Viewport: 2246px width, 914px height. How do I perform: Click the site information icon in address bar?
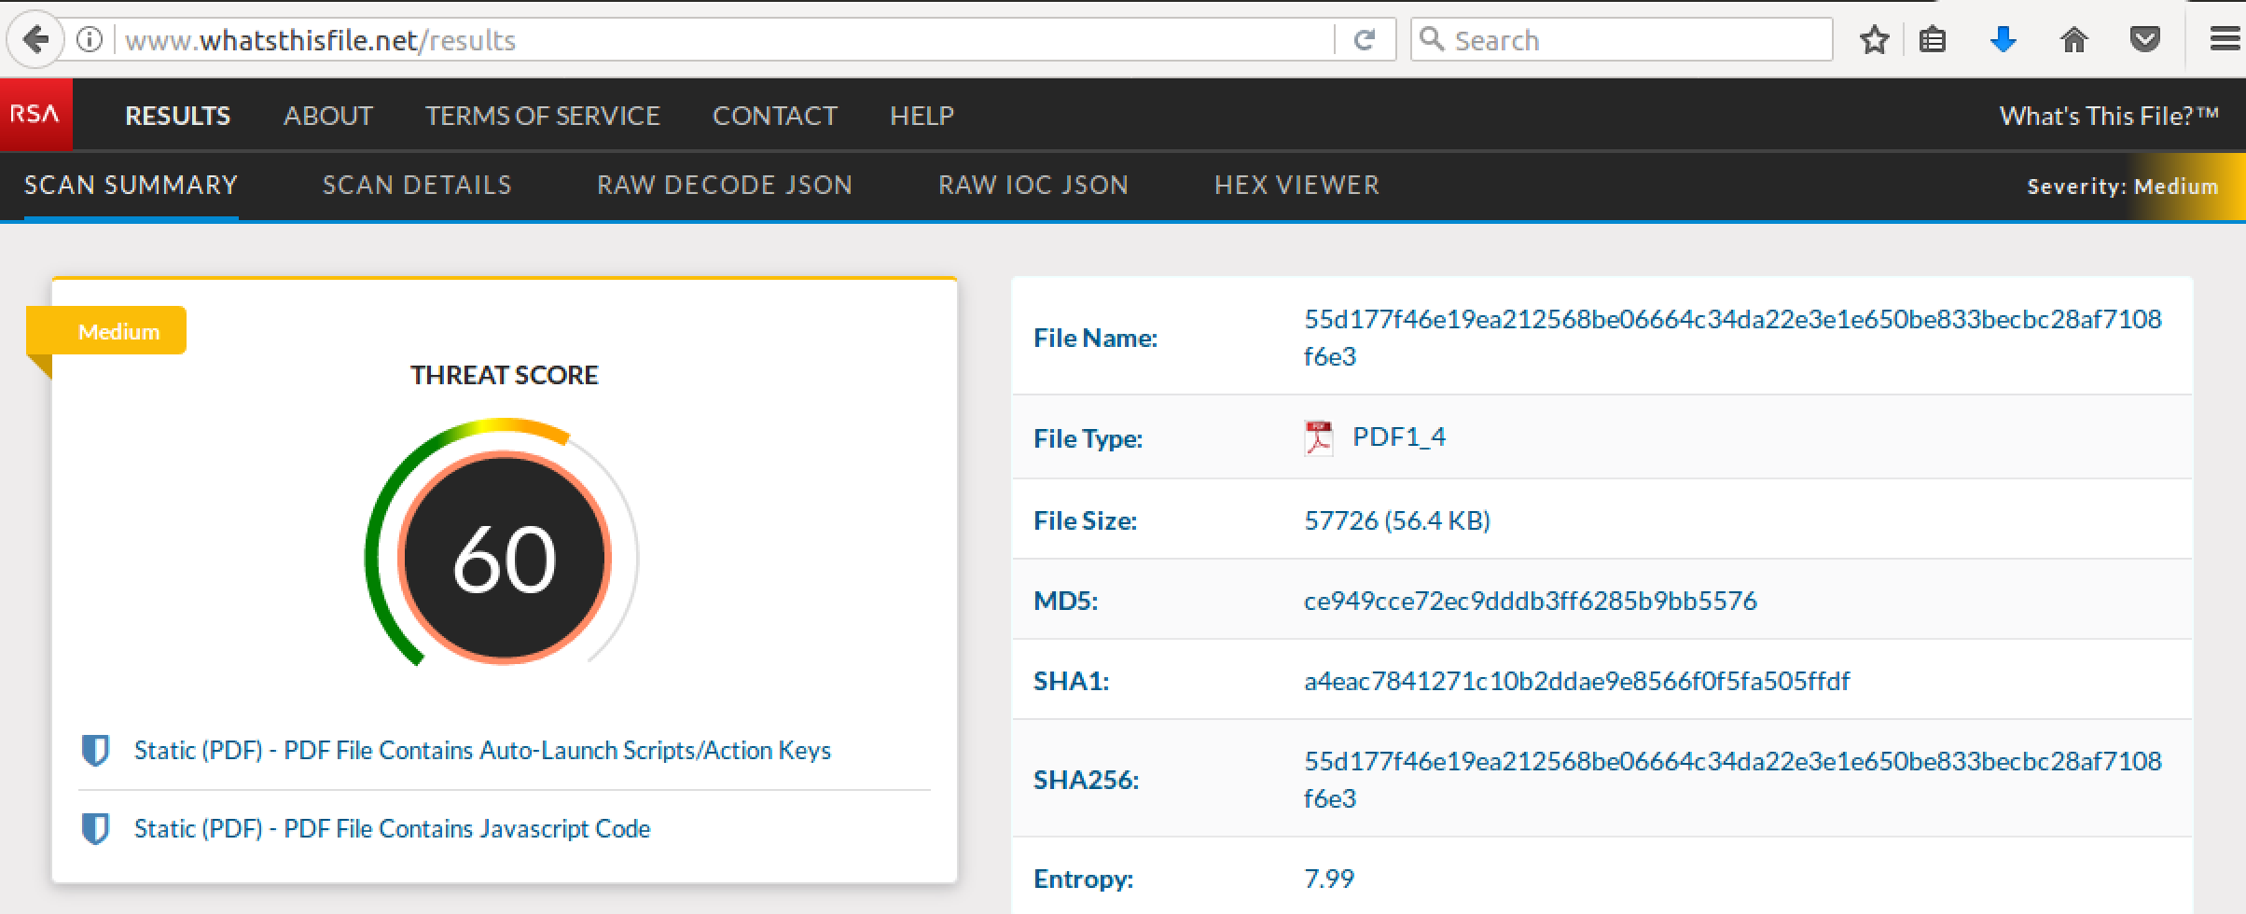tap(90, 40)
